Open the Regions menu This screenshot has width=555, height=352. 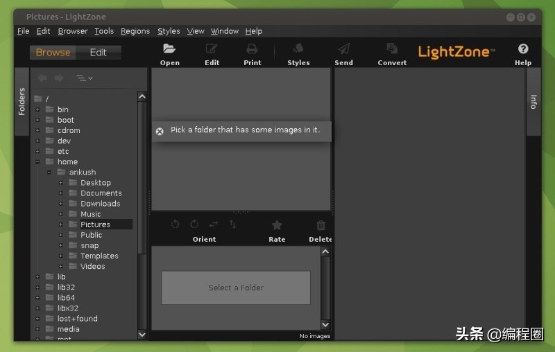[x=135, y=31]
